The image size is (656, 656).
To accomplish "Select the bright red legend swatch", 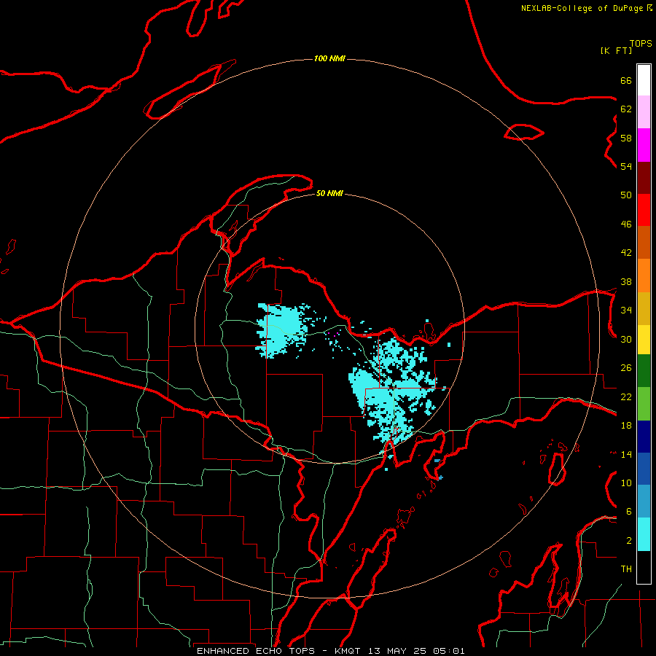I will coord(644,211).
